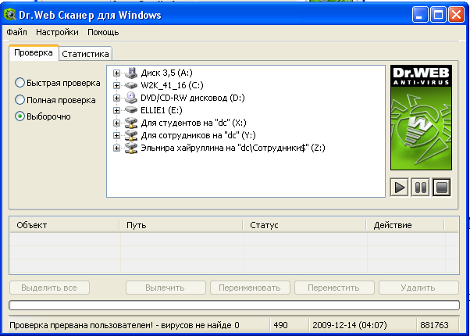Select the Диск 3,5 (A:) label
The image size is (470, 336).
tap(166, 73)
